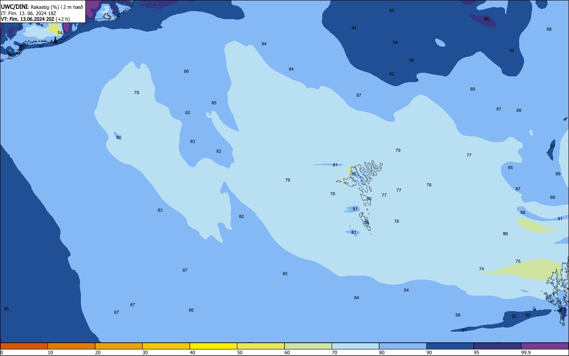Select the 80–90 medium blue legend segment
The image size is (569, 356).
pyautogui.click(x=403, y=346)
